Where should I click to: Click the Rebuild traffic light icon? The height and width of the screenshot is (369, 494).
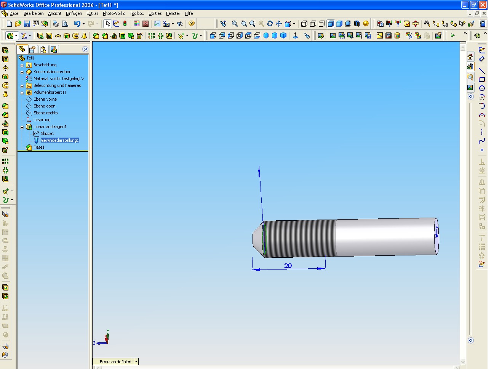[125, 24]
